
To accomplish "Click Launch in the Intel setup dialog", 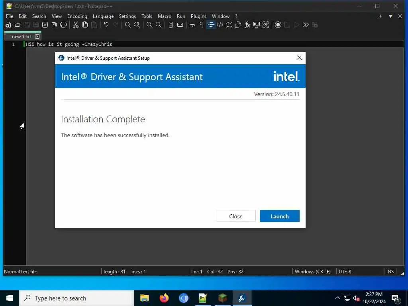I will tap(279, 216).
